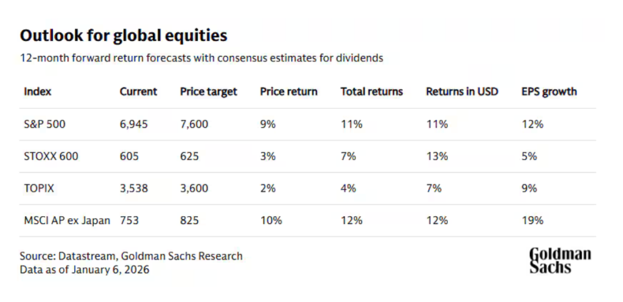Image resolution: width=623 pixels, height=302 pixels.
Task: Select the Total returns column header
Action: 372,92
